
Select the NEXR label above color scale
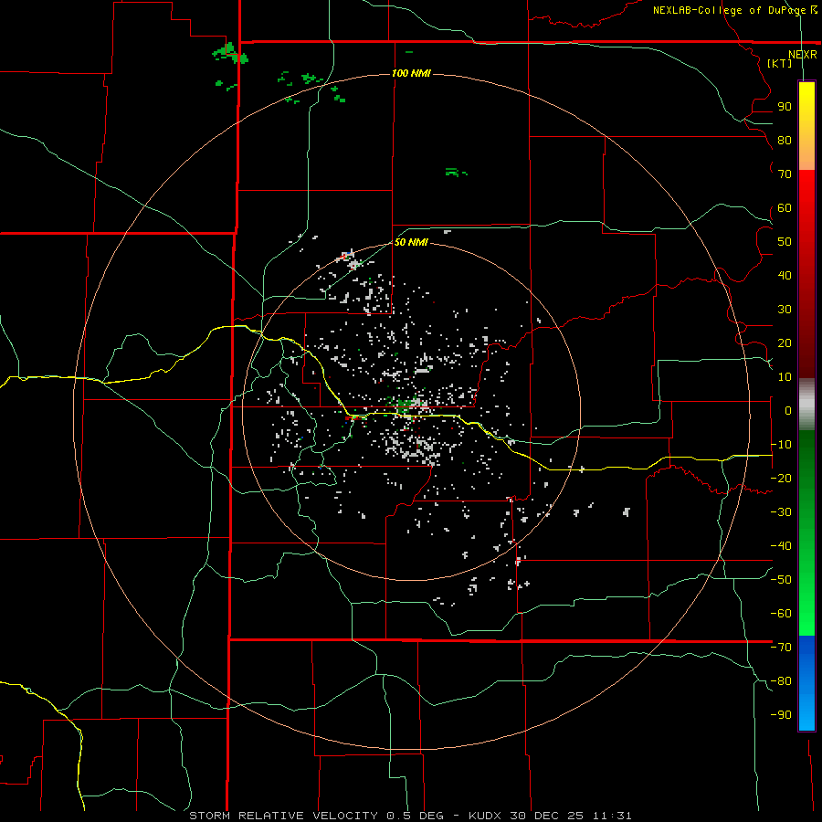[x=802, y=55]
